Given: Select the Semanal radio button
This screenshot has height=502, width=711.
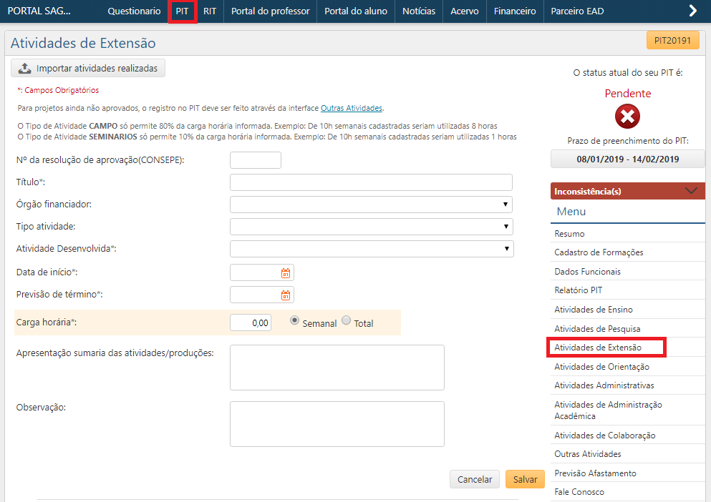Looking at the screenshot, I should (294, 321).
